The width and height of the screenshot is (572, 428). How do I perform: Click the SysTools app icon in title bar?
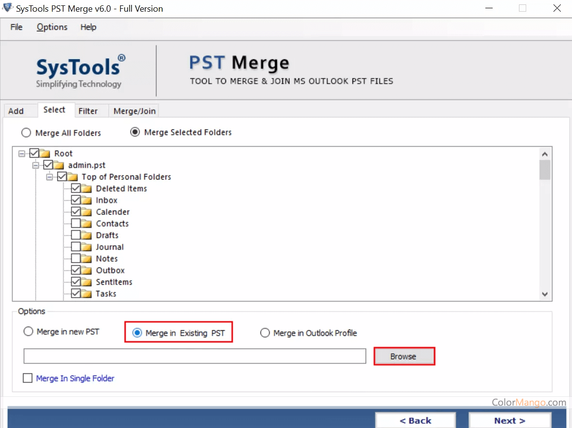(x=8, y=8)
